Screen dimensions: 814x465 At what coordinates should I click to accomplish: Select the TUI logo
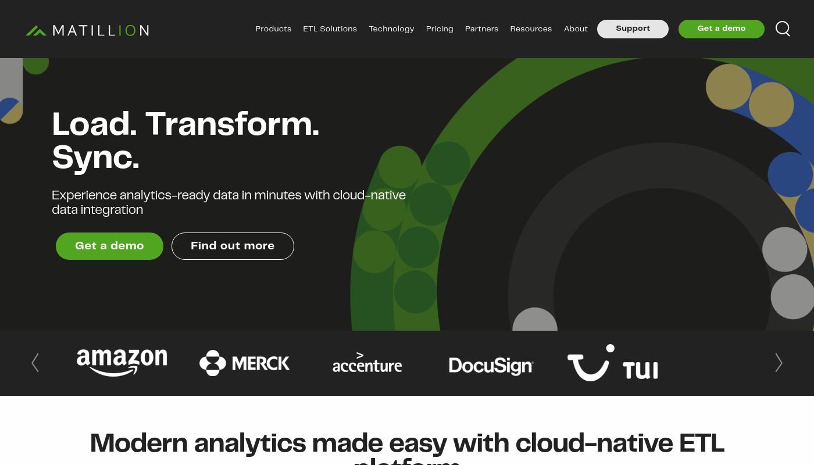[613, 363]
